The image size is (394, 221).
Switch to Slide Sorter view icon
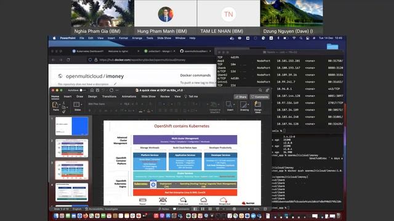(203, 209)
